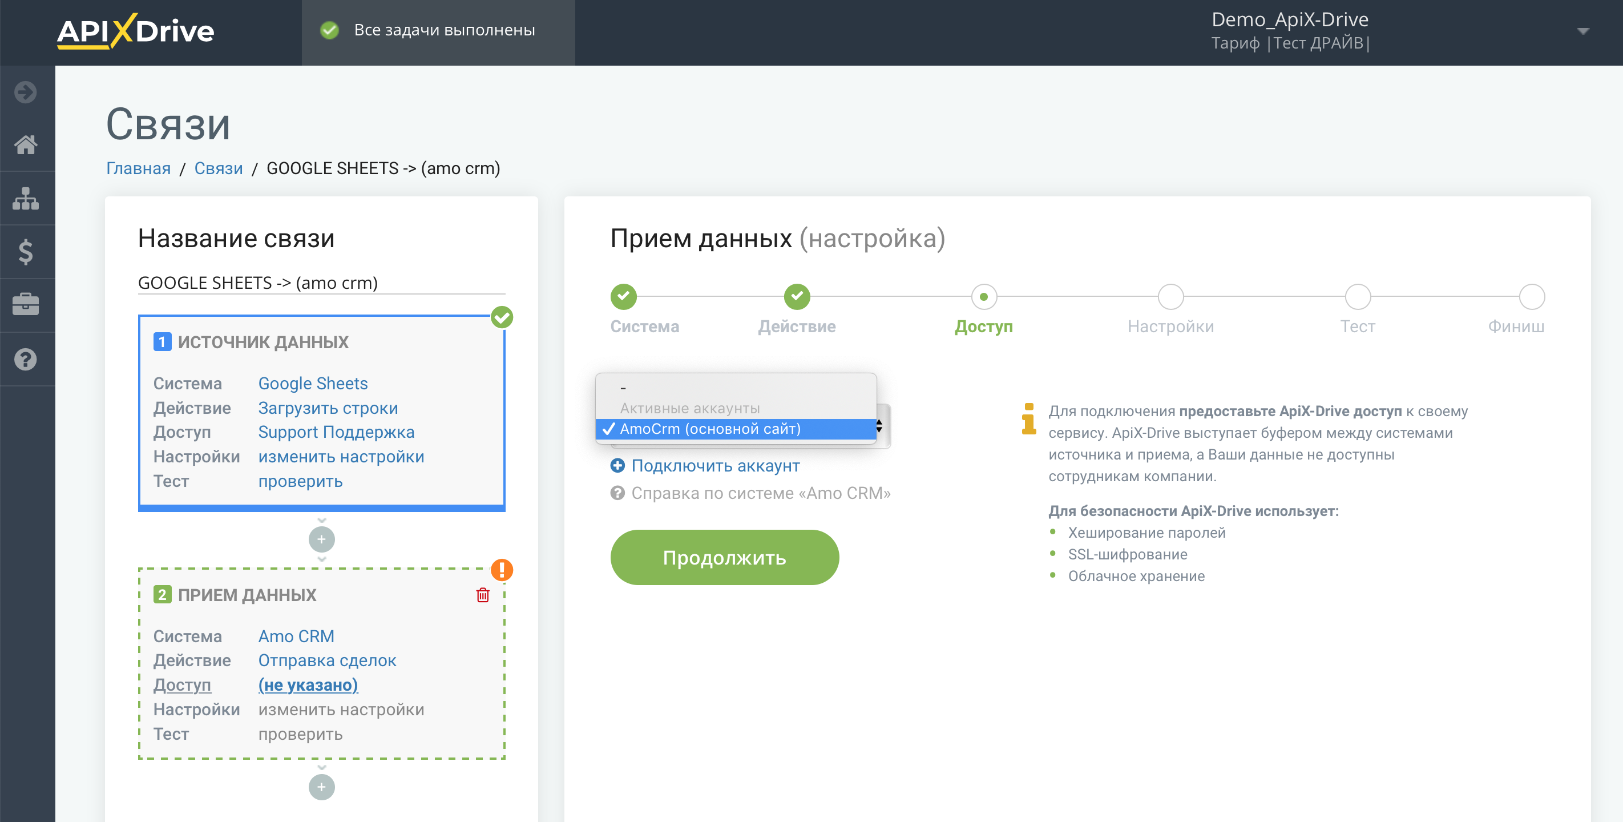
Task: Edit connection name field
Action: (321, 283)
